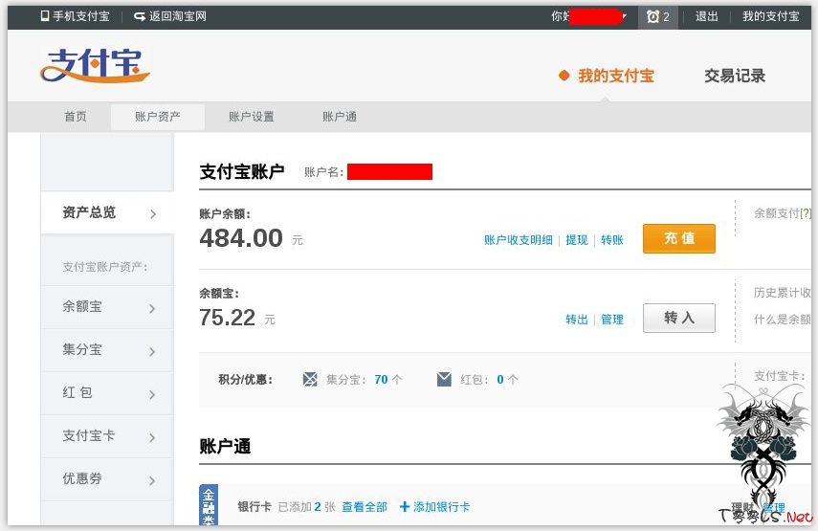Click 查看全部 to view all bank cards
818x531 pixels.
pos(365,506)
